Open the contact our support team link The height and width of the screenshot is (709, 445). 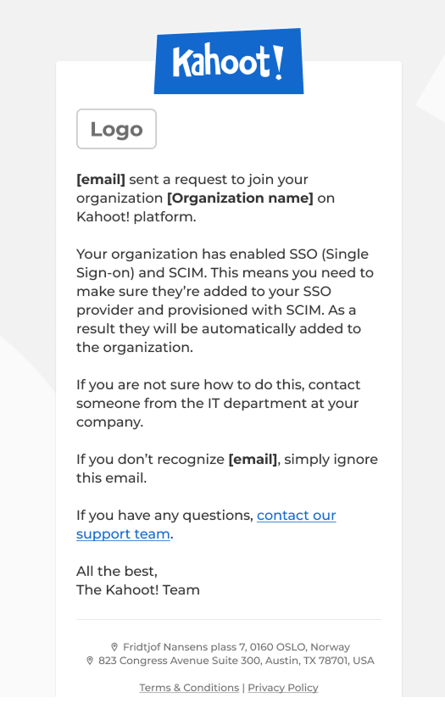(206, 524)
